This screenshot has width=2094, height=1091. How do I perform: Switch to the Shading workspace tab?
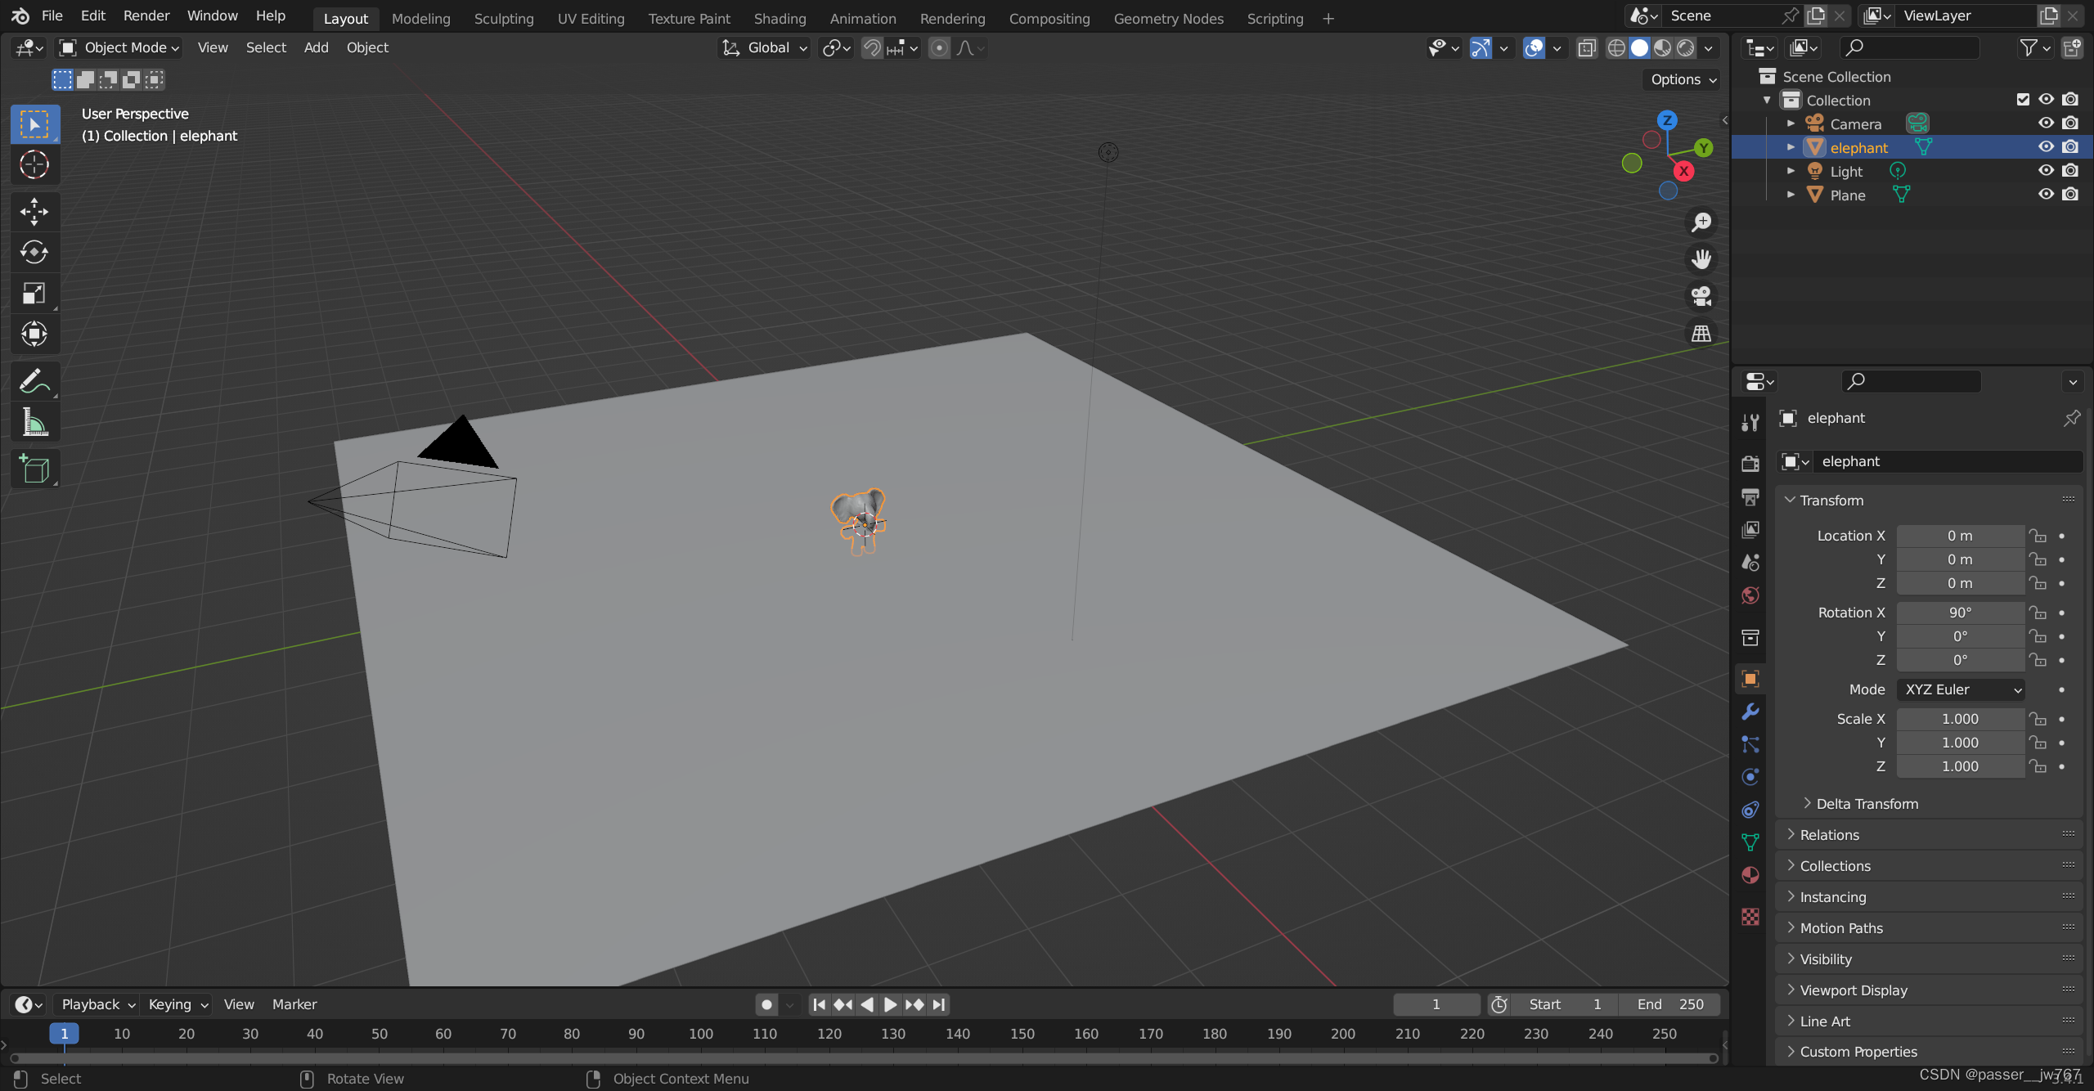click(x=780, y=18)
